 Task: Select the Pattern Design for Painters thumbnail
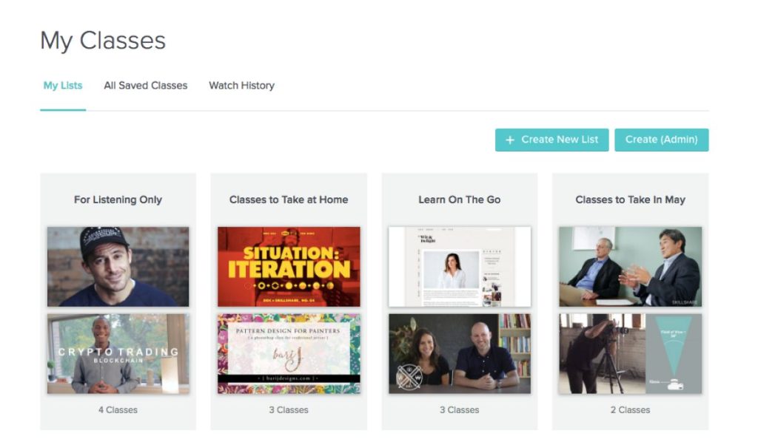tap(289, 352)
